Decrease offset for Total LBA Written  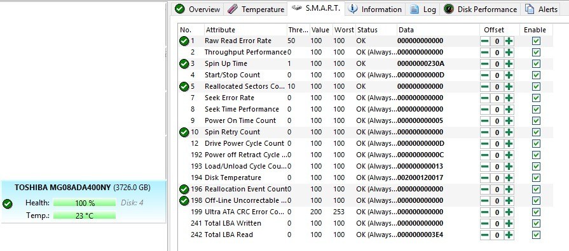485,224
